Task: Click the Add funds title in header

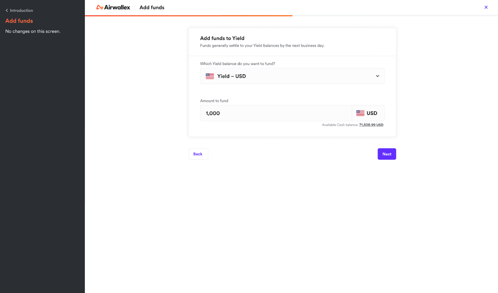Action: (152, 7)
